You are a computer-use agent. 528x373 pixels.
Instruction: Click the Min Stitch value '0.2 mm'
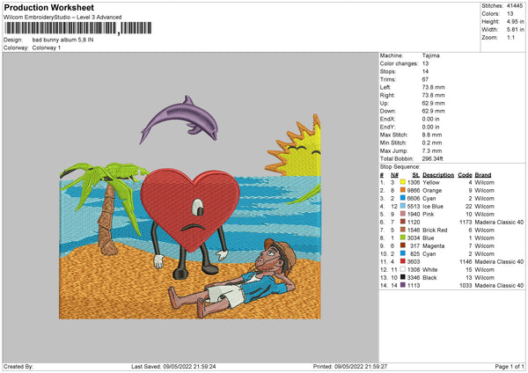[x=432, y=143]
